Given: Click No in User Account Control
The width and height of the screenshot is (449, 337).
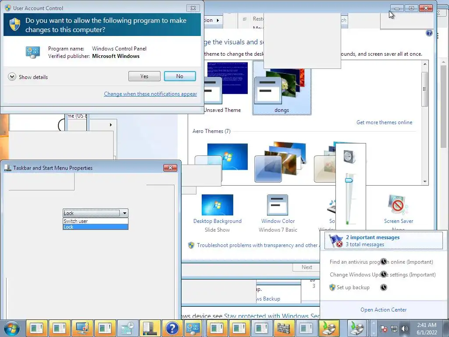Looking at the screenshot, I should (x=180, y=76).
